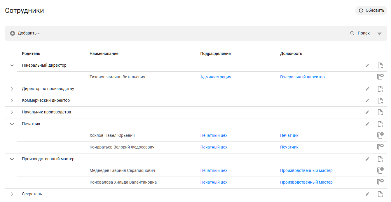Collapse the Печатник group
391x202 pixels.
click(12, 124)
